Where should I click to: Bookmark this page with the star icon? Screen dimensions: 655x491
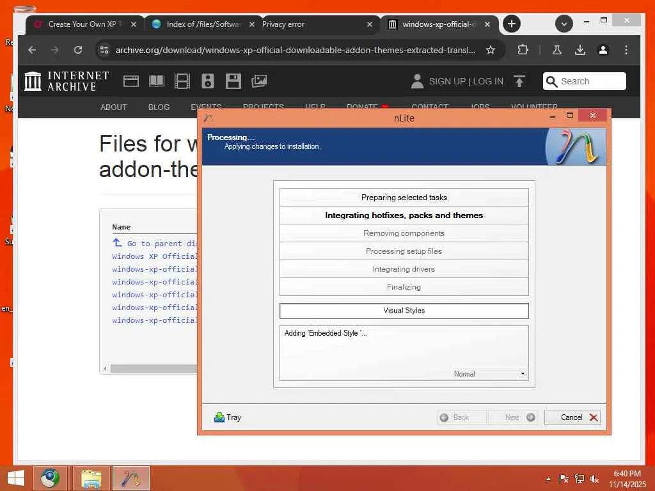[491, 50]
